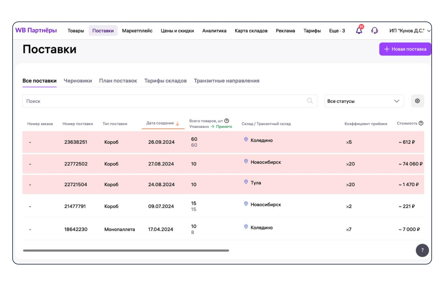The height and width of the screenshot is (286, 444).
Task: Open the Товары menu
Action: 76,31
